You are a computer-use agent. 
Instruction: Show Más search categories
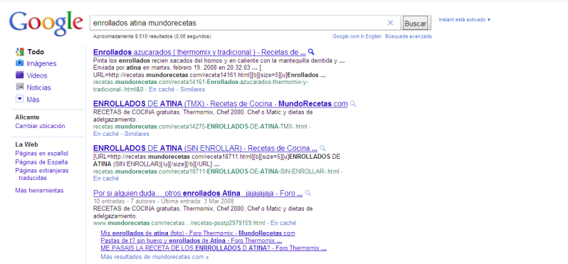pos(33,99)
